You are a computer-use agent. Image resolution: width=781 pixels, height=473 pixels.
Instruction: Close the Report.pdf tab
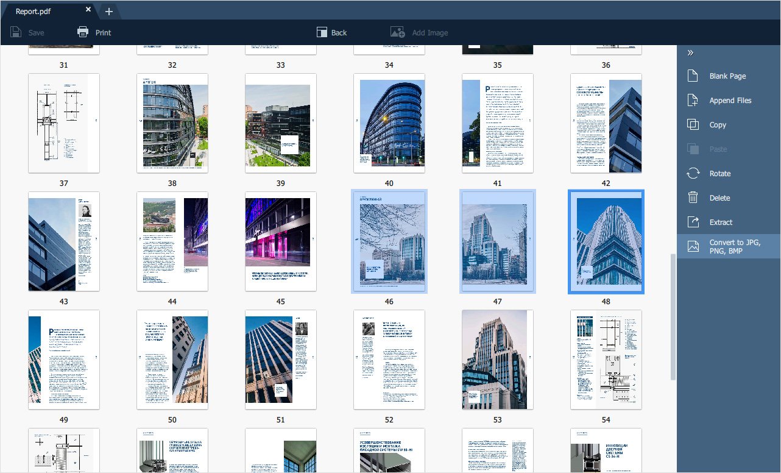point(88,10)
